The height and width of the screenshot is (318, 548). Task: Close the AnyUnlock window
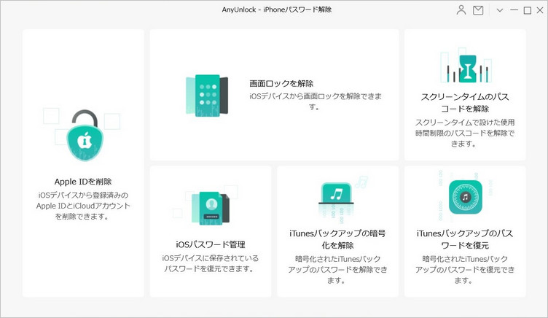tap(540, 10)
